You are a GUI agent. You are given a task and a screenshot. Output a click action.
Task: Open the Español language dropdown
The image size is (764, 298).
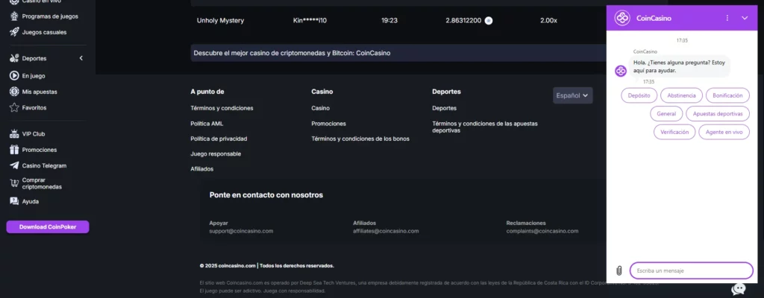tap(572, 95)
